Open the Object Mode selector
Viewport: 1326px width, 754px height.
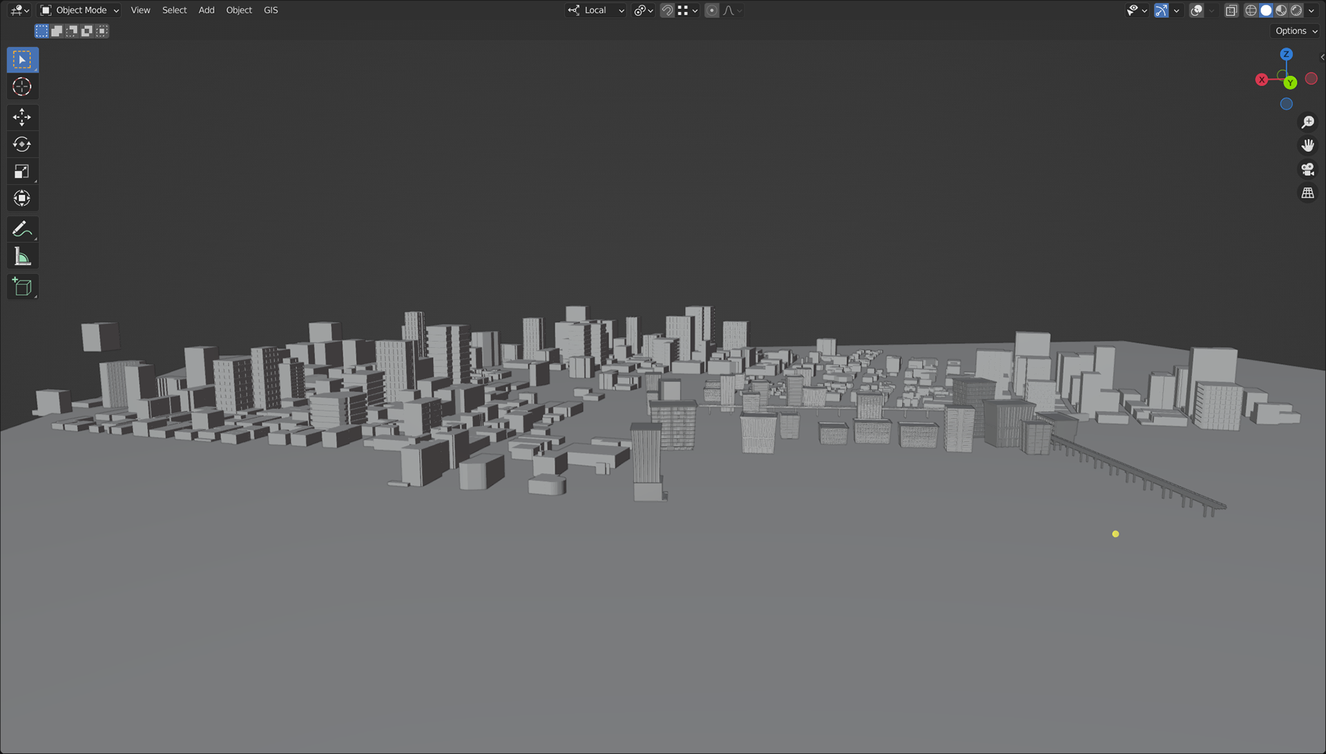tap(78, 10)
